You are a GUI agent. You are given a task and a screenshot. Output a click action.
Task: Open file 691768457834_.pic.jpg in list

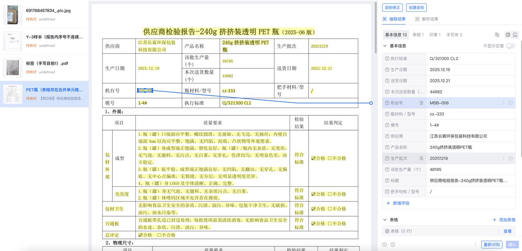pos(44,15)
